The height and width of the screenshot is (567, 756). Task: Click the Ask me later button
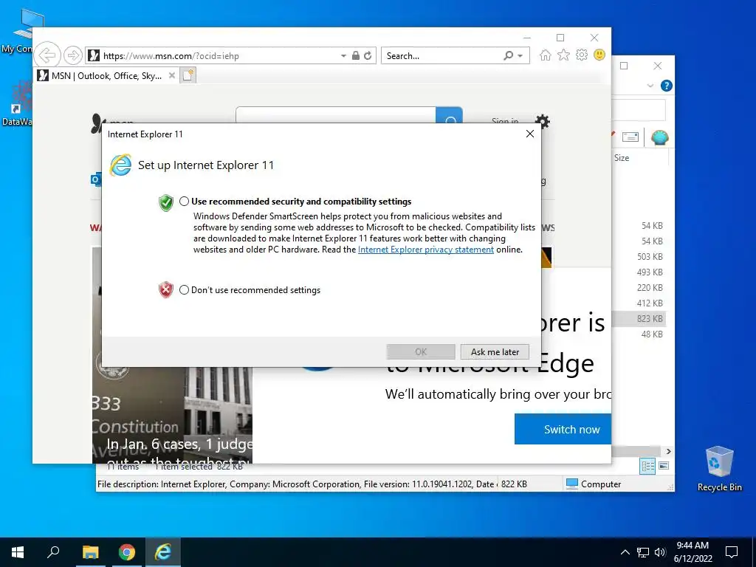495,352
